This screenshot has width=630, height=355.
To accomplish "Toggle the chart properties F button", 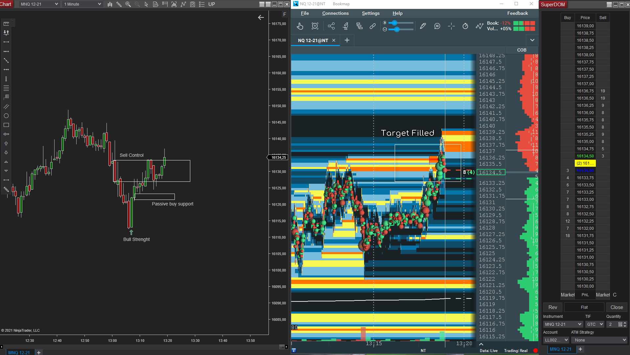I will [285, 14].
